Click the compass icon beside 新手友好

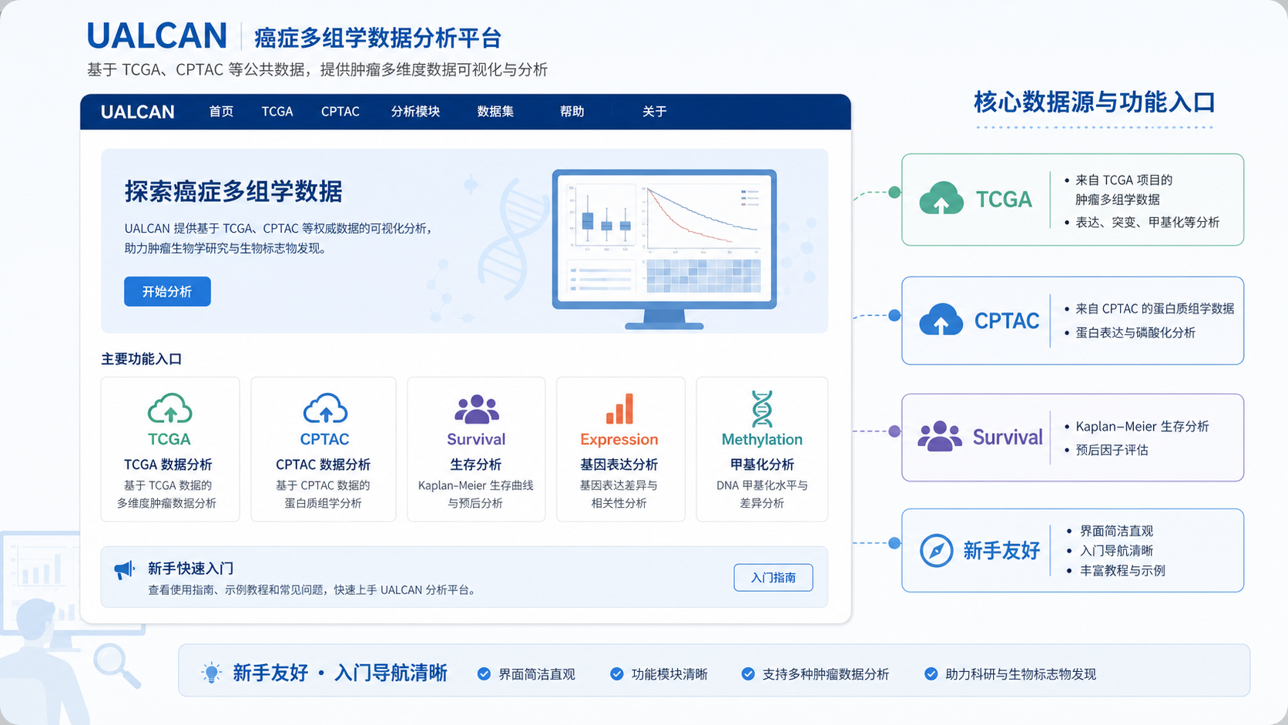(937, 551)
